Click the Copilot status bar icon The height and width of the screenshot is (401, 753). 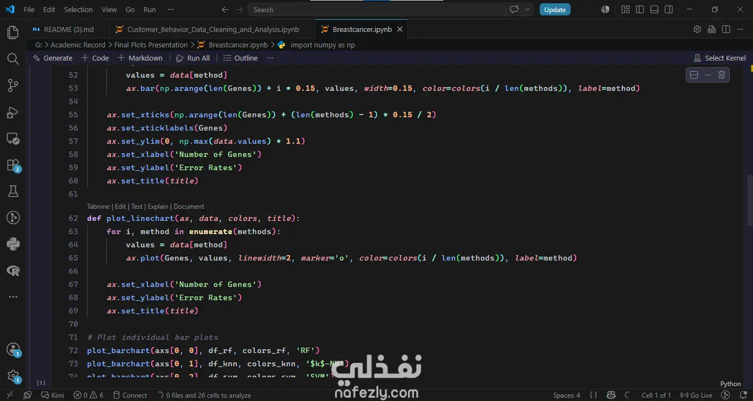tap(611, 395)
